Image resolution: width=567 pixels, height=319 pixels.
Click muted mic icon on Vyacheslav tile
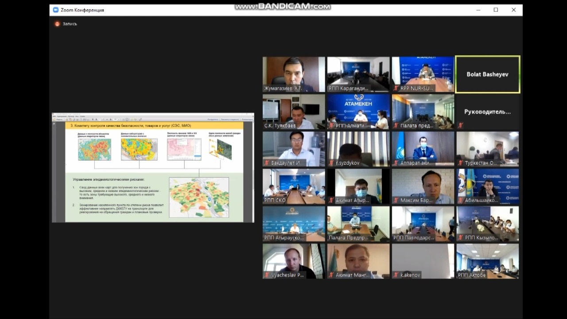(x=267, y=275)
